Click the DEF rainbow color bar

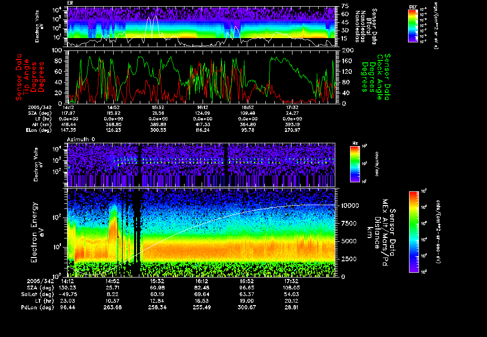point(413,26)
